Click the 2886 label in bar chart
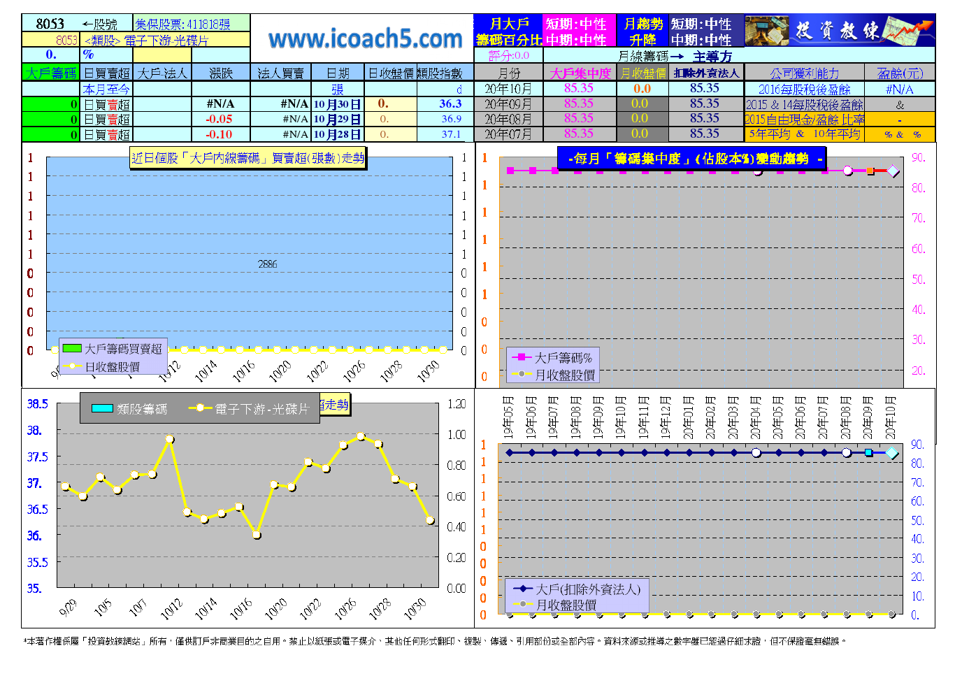Screen dimensions: 955x676 [x=267, y=264]
